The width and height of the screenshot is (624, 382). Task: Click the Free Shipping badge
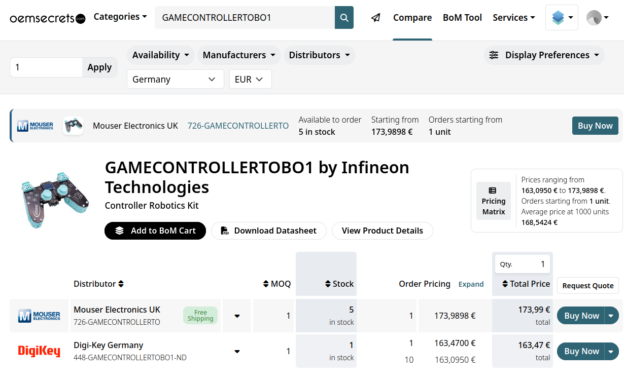pyautogui.click(x=200, y=316)
